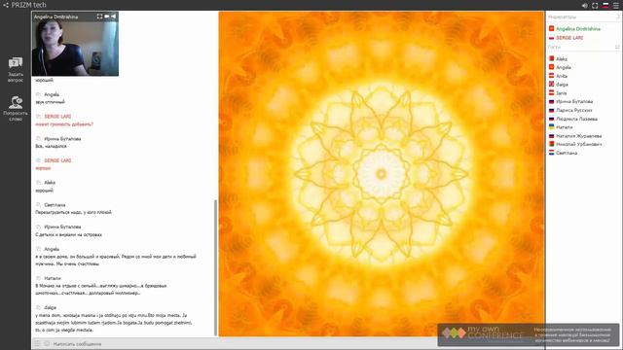Toggle the camera icon on the webcam header
Viewport: 623px width, 350px height.
pyautogui.click(x=106, y=17)
